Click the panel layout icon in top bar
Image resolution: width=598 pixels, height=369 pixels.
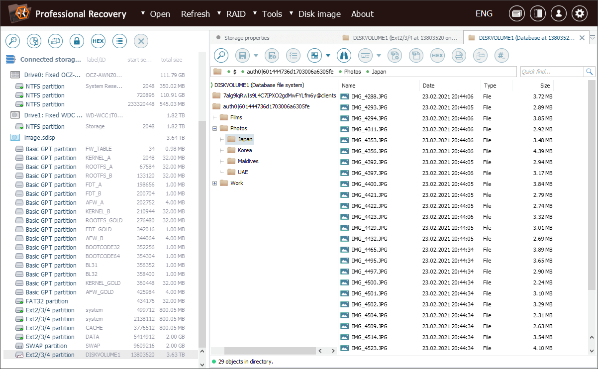pos(537,14)
